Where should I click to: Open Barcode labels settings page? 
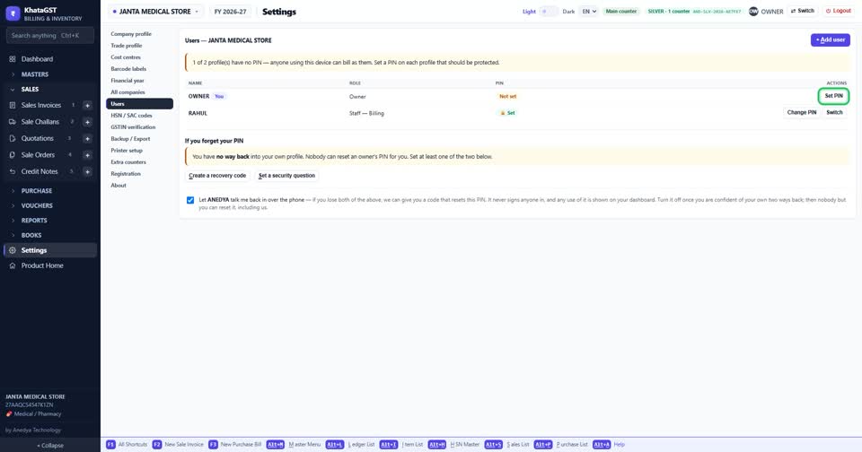coord(139,69)
